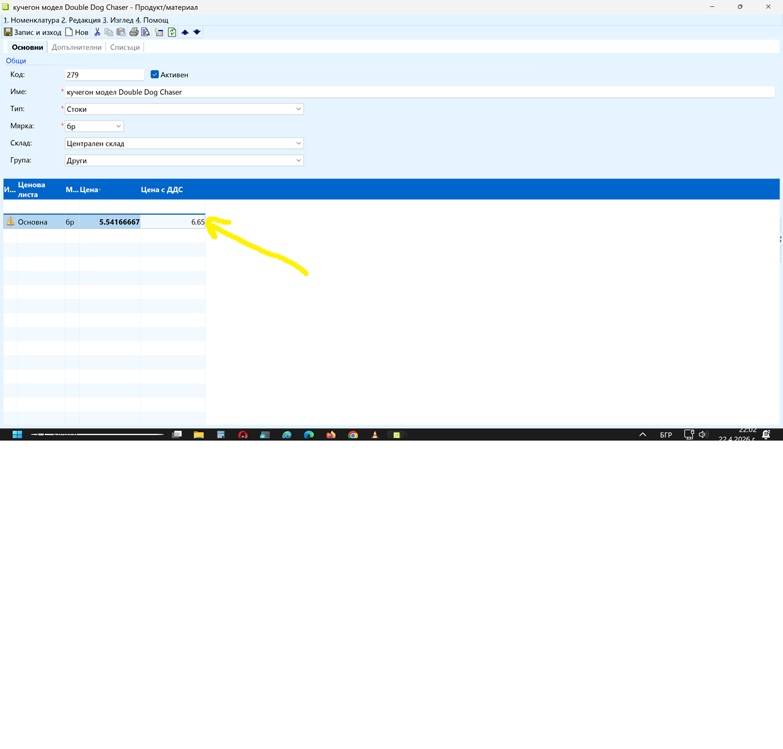Screen dimensions: 783x749
Task: Go to next record with down arrow
Action: click(x=197, y=32)
